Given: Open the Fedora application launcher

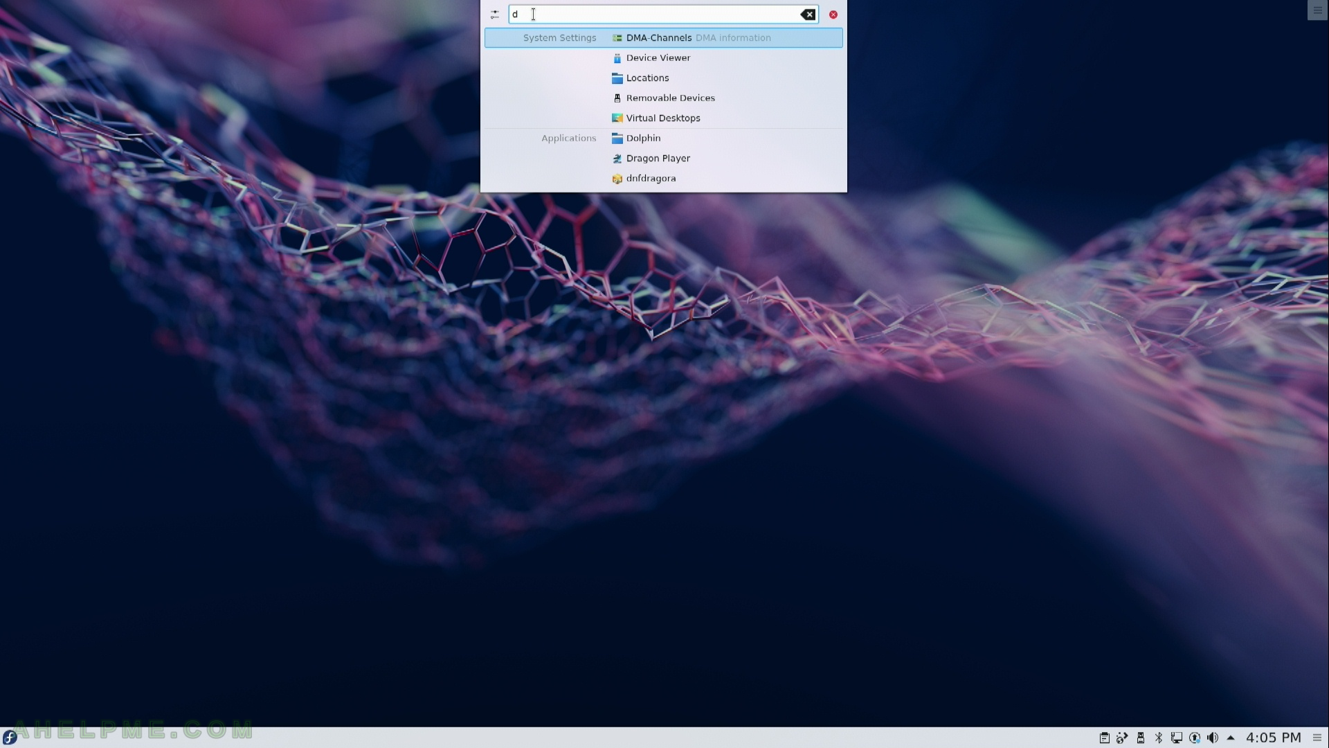Looking at the screenshot, I should (x=10, y=738).
